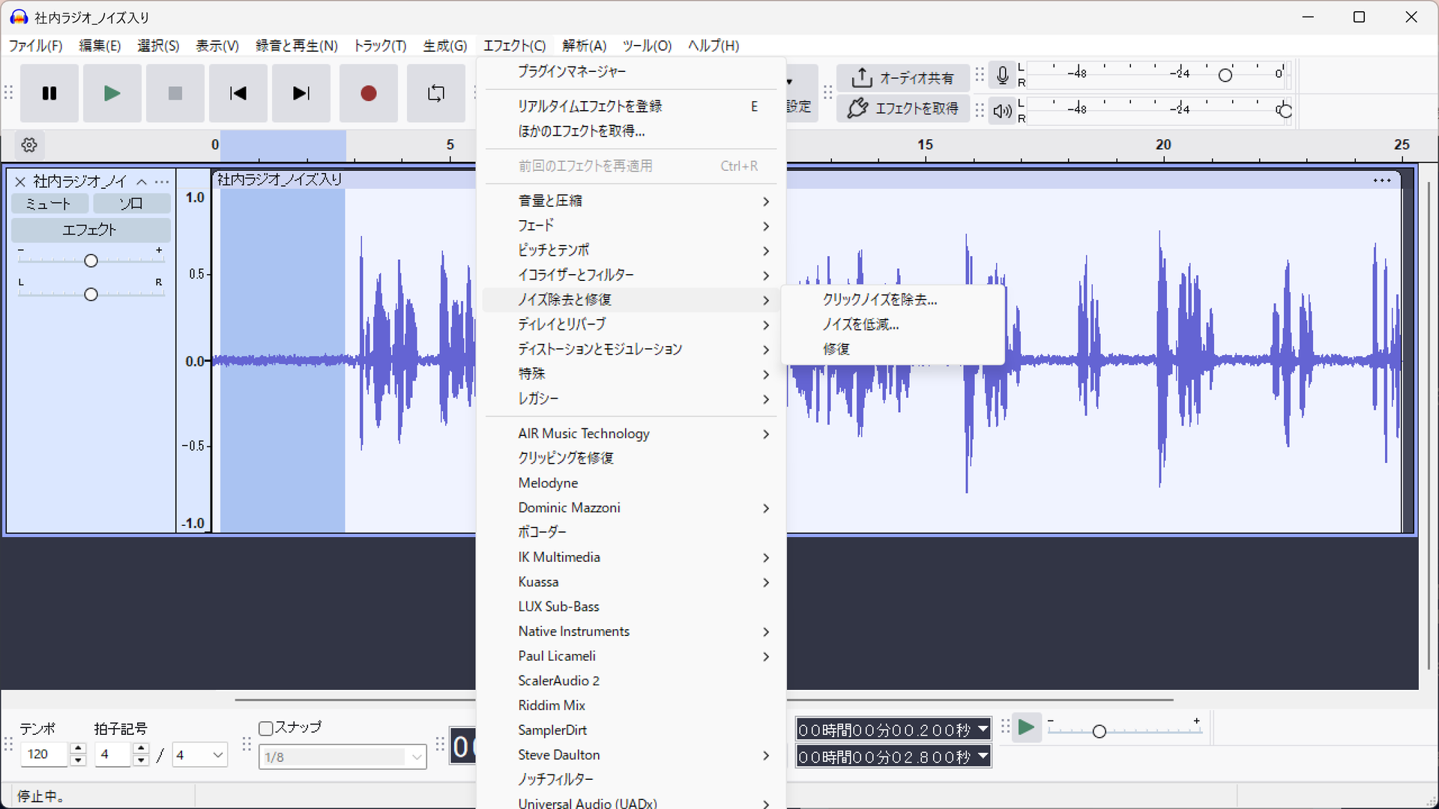Open the track エフェクト panel button
This screenshot has height=809, width=1439.
(90, 229)
